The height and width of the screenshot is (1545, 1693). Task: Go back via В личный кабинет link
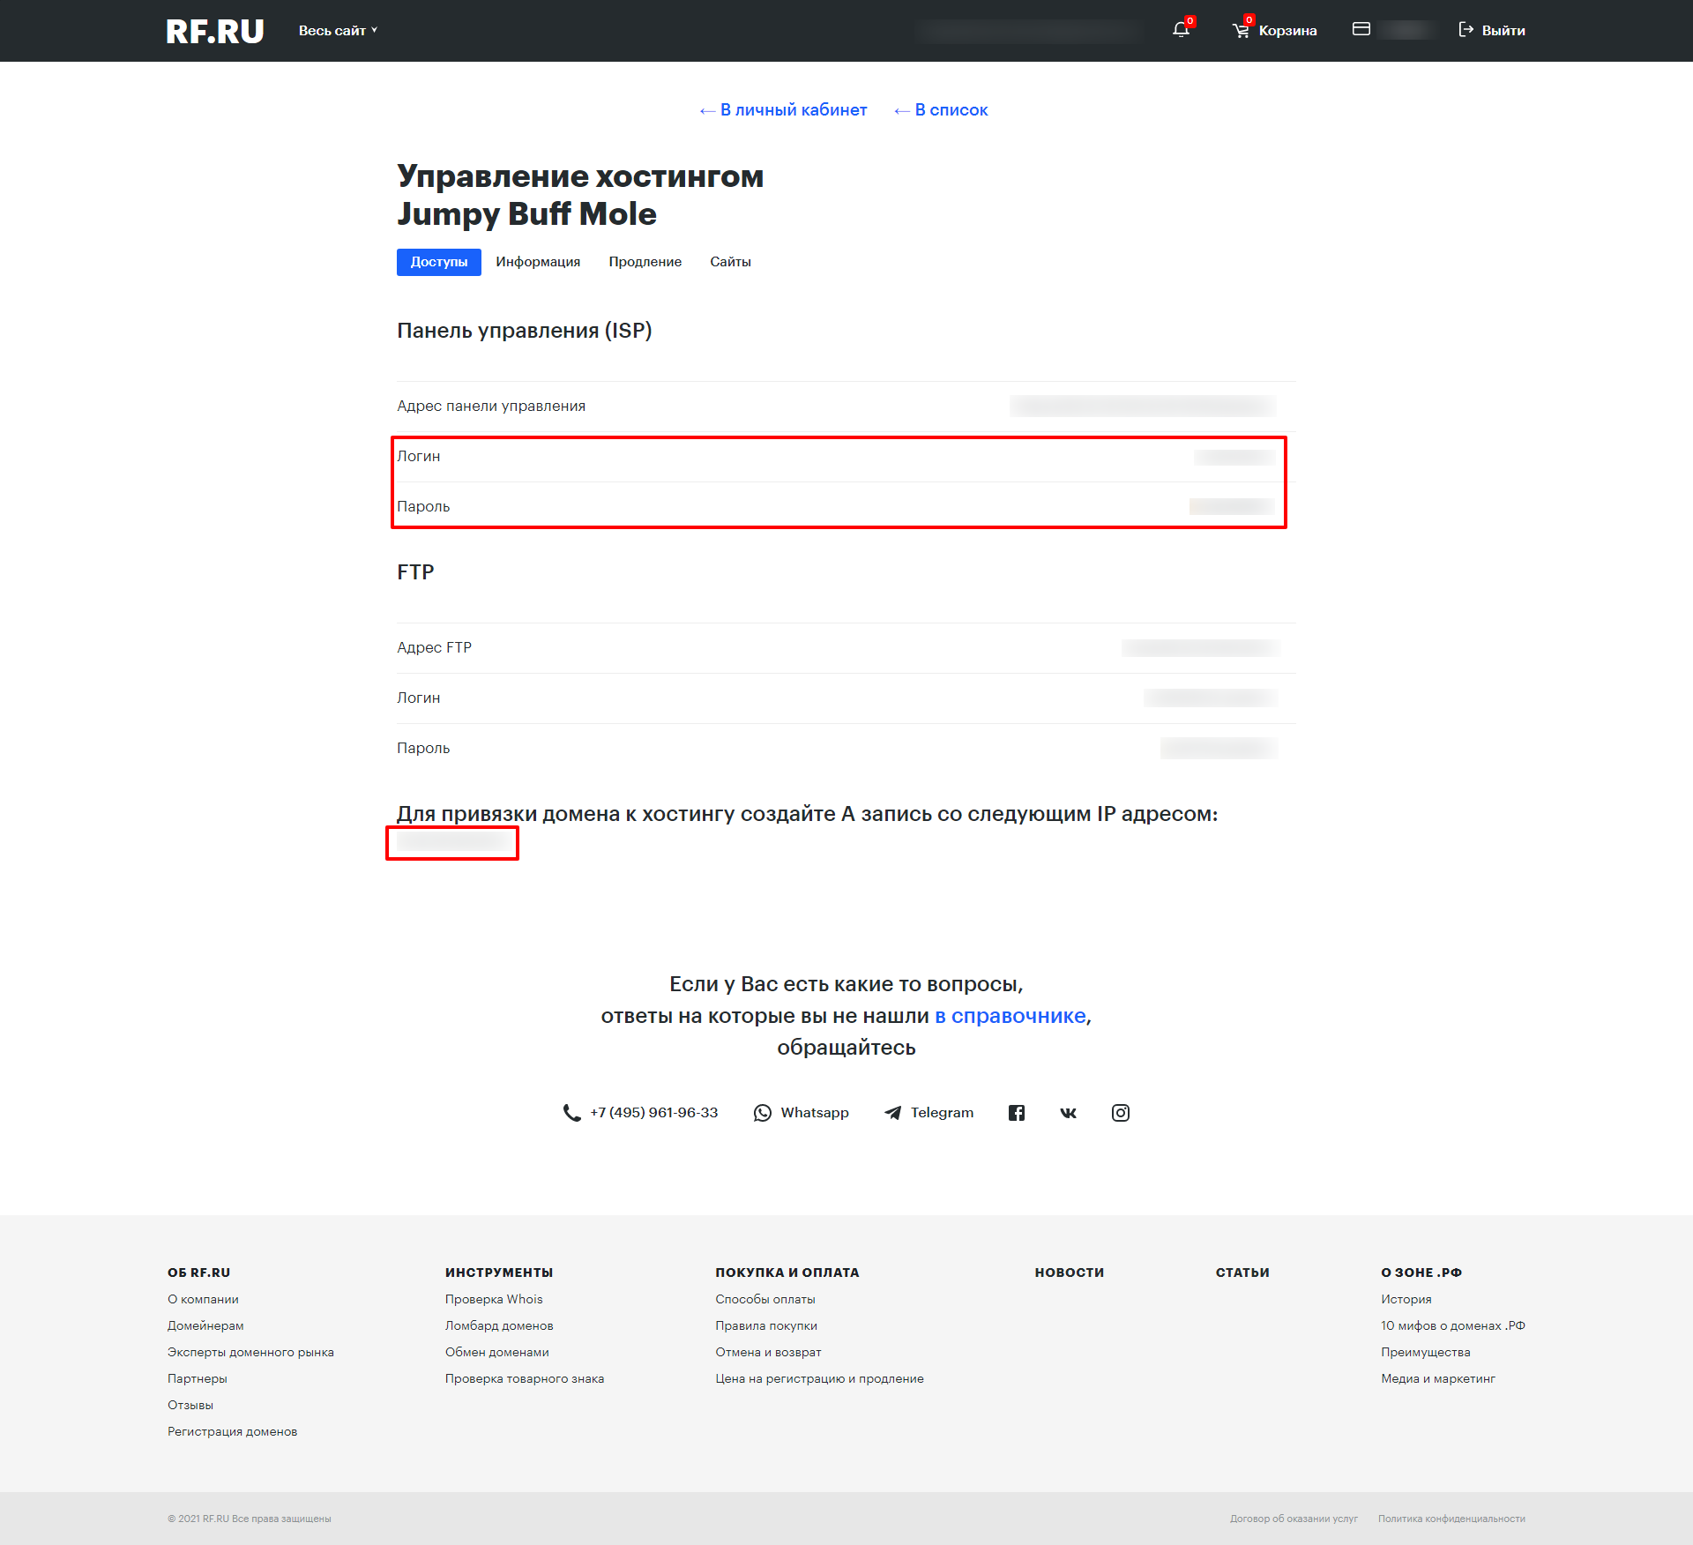pyautogui.click(x=783, y=110)
